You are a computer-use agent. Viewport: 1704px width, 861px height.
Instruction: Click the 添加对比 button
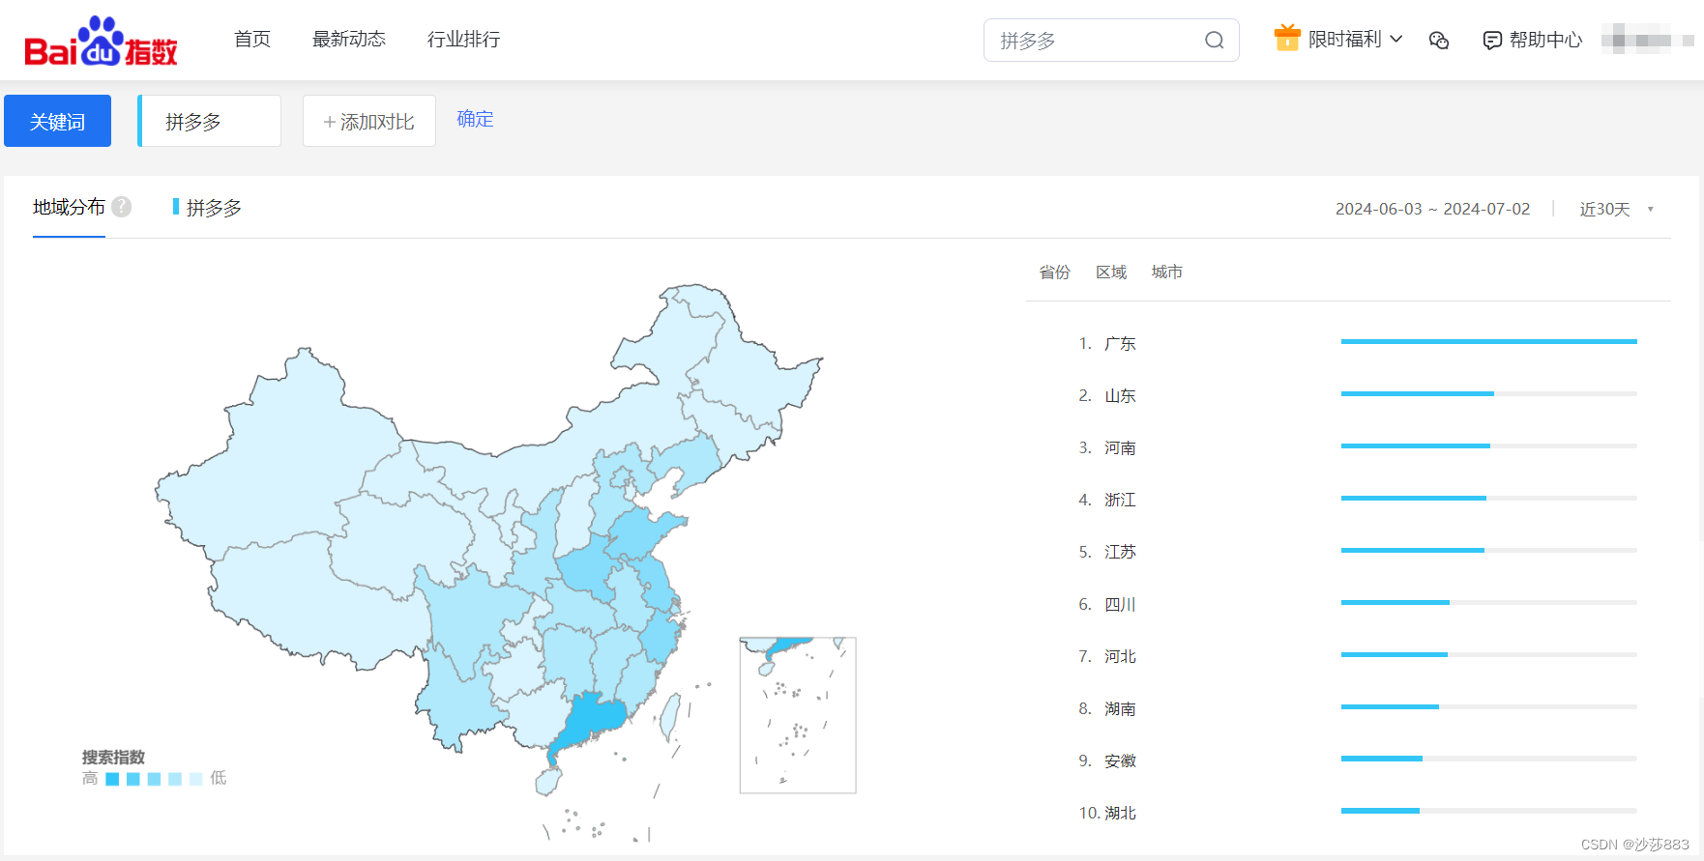point(369,121)
